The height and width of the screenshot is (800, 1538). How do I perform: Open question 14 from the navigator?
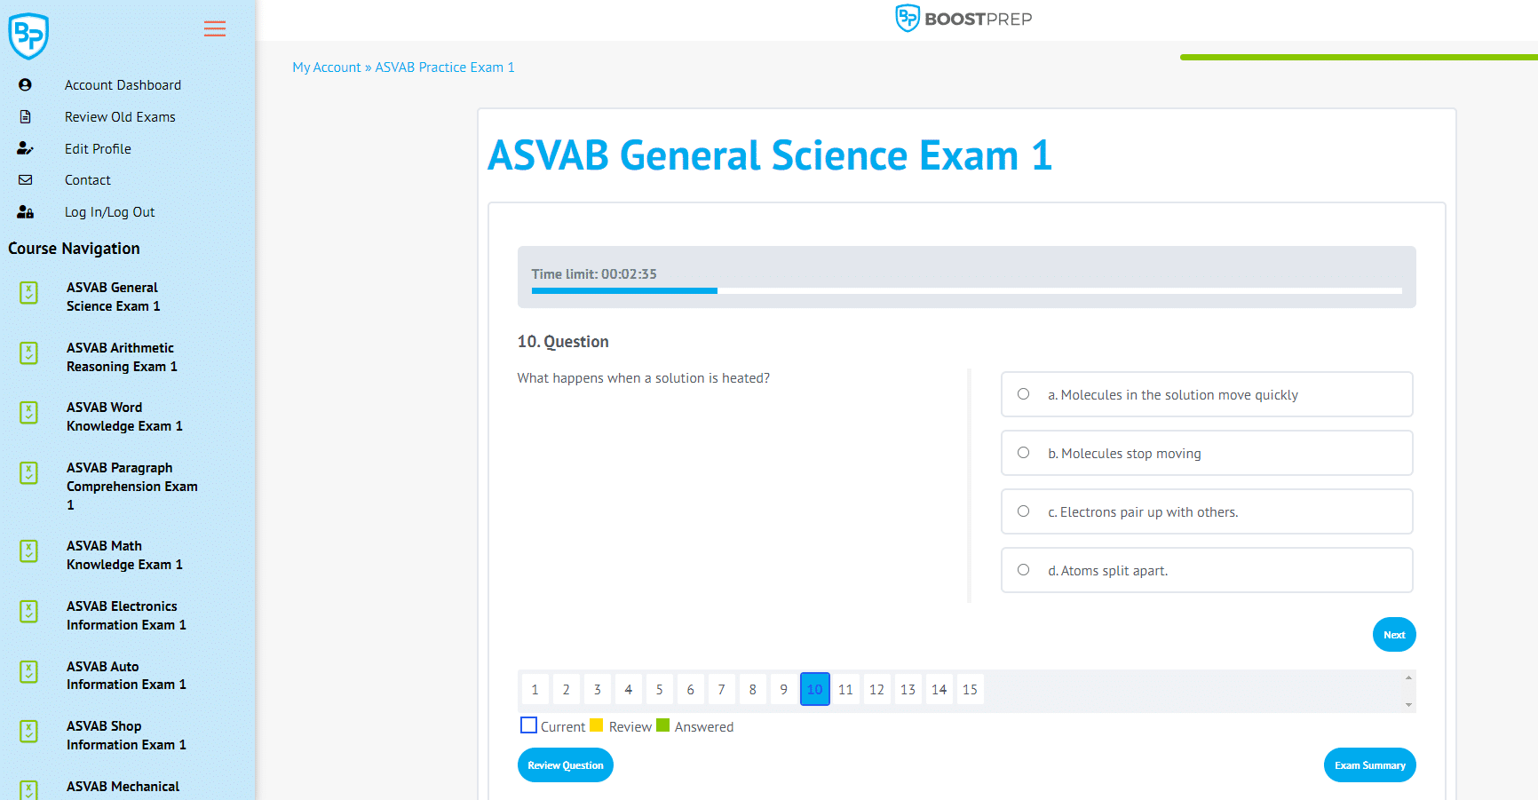[939, 689]
